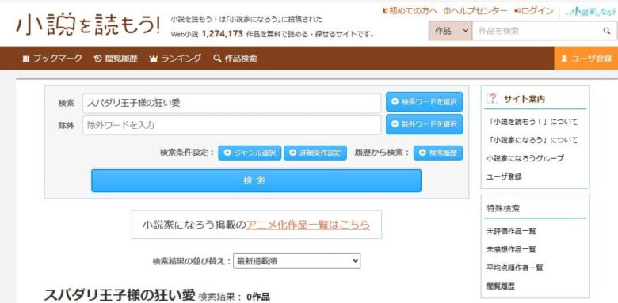
Task: Click the 1,274,173 works count text
Action: (x=222, y=34)
